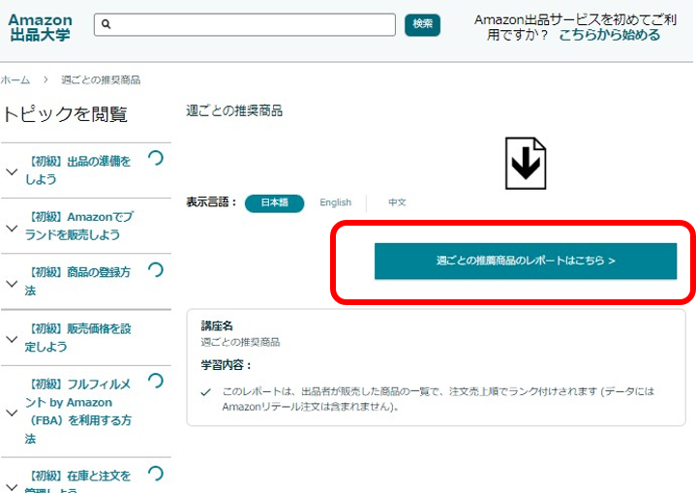Click the 検索 search button
Viewport: 696px width, 493px height.
click(422, 24)
